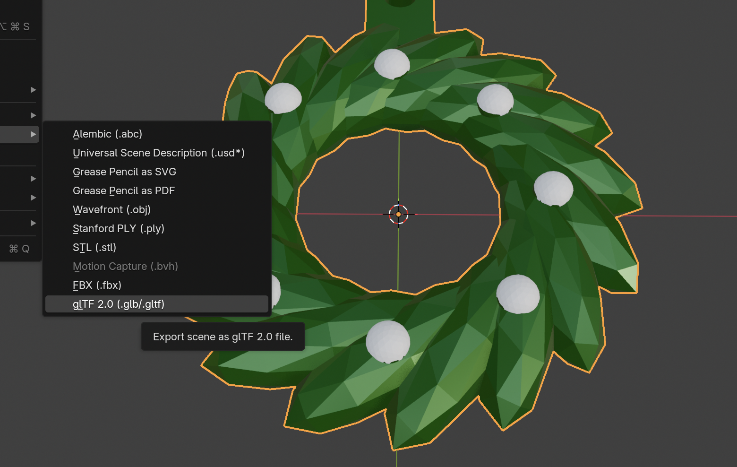Export Grease Pencil as PDF
Image resolution: width=737 pixels, height=467 pixels.
click(x=124, y=190)
